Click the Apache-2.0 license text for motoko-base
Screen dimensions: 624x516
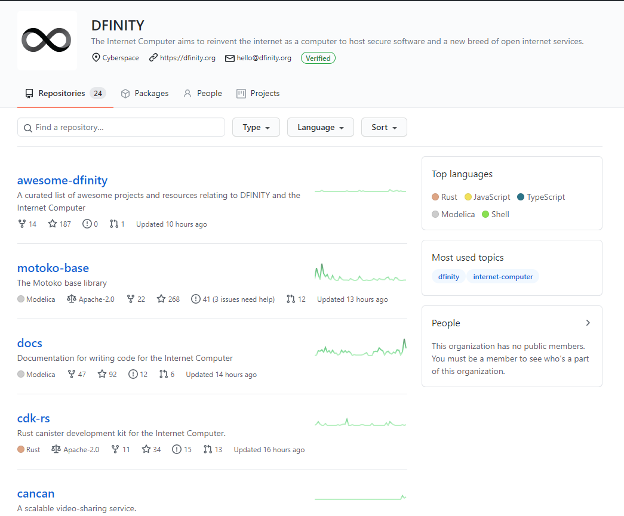tap(96, 299)
